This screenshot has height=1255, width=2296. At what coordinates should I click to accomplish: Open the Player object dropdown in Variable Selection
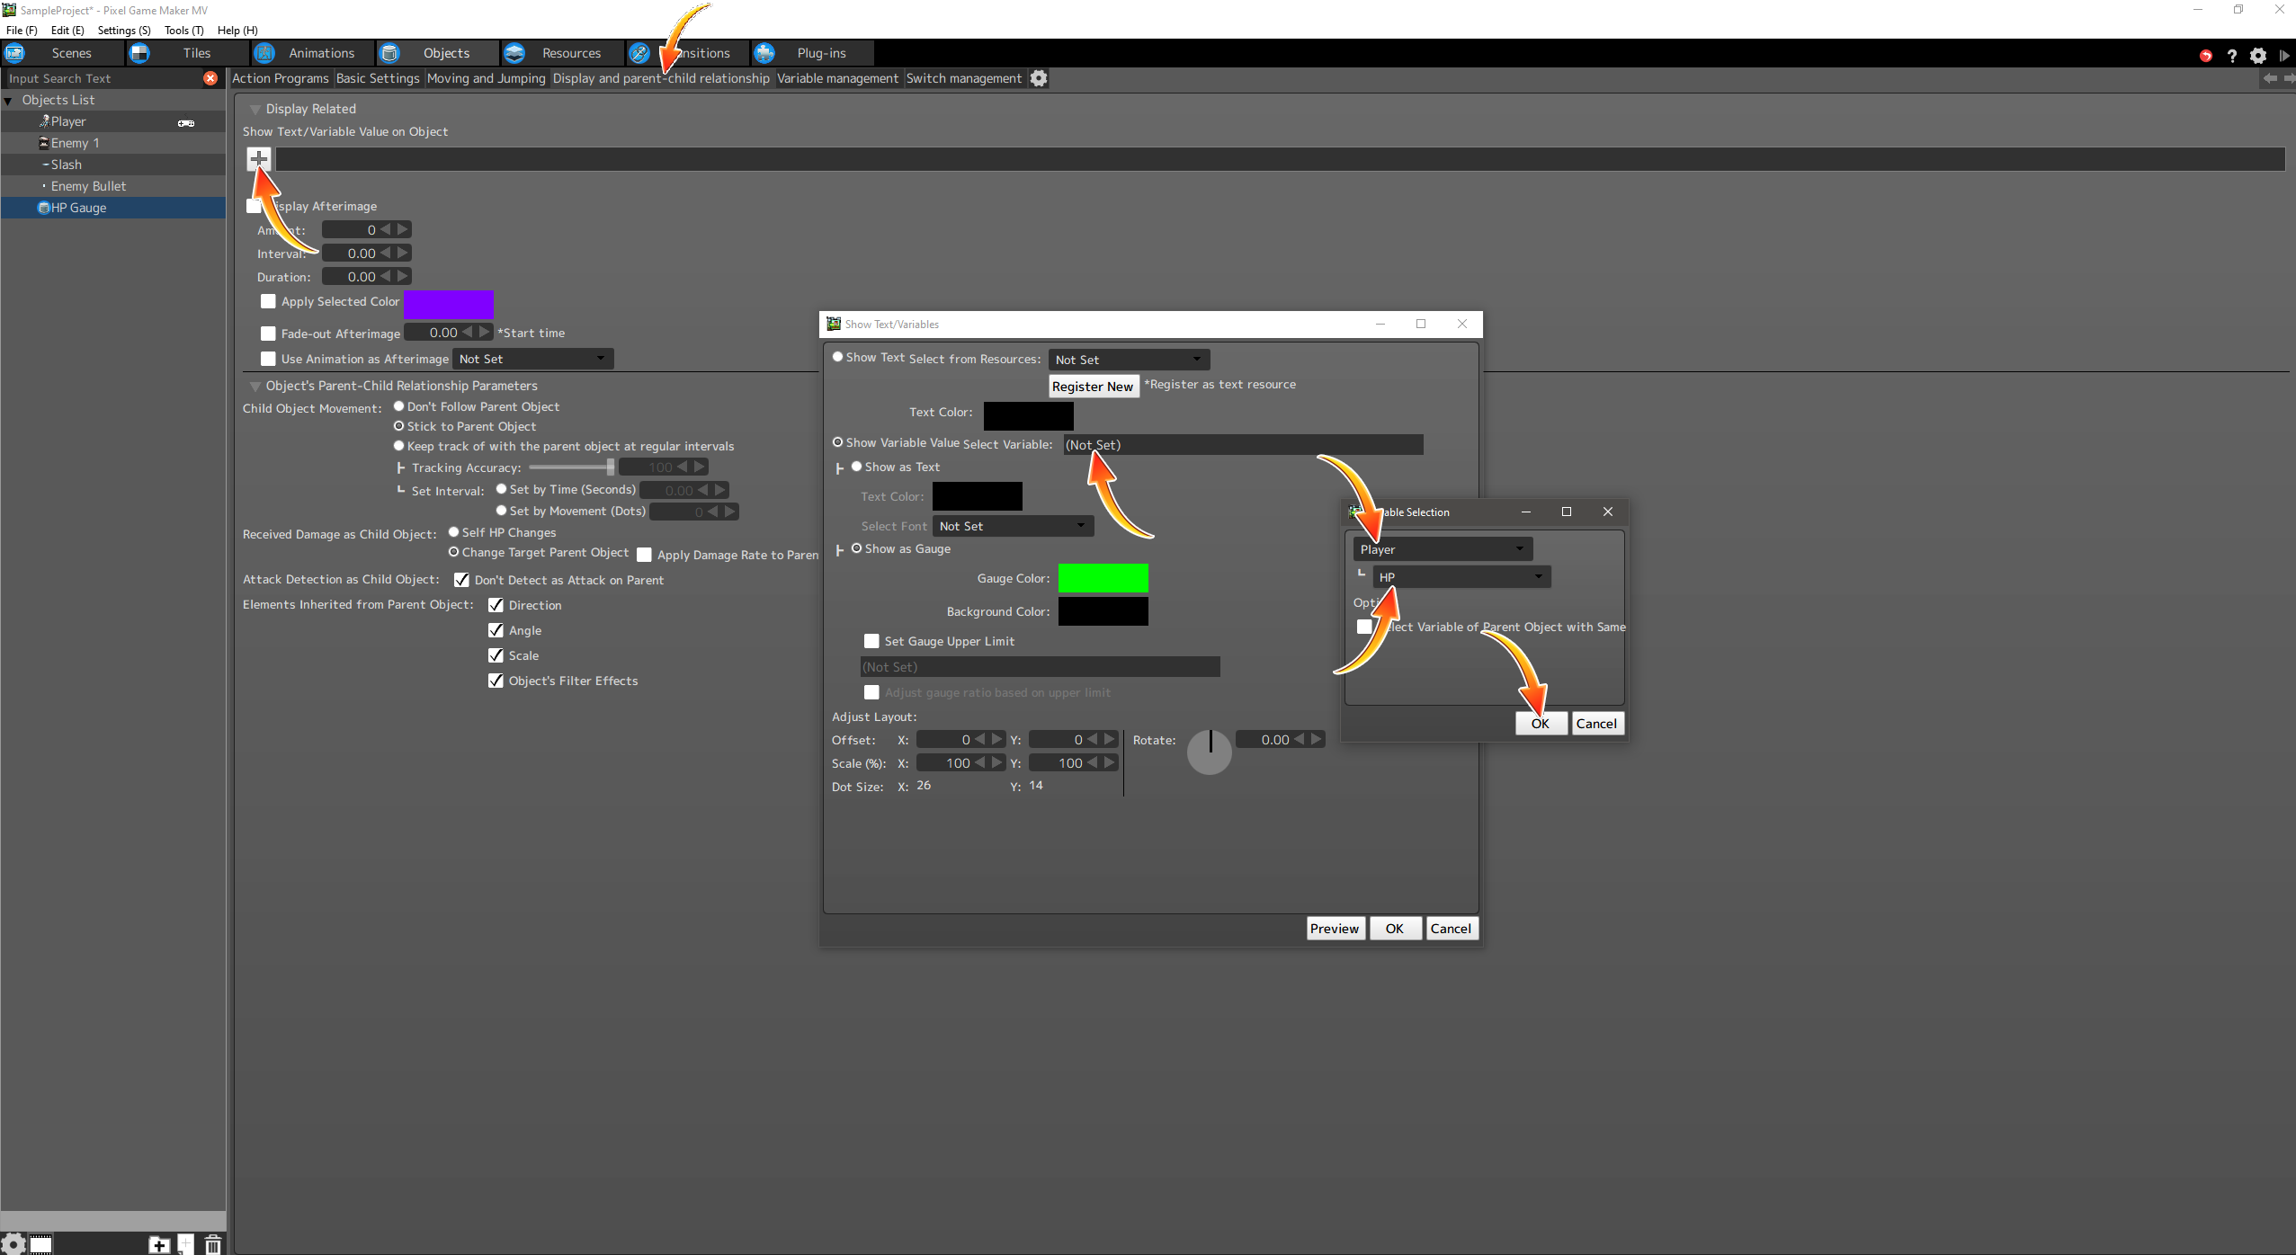pyautogui.click(x=1442, y=548)
